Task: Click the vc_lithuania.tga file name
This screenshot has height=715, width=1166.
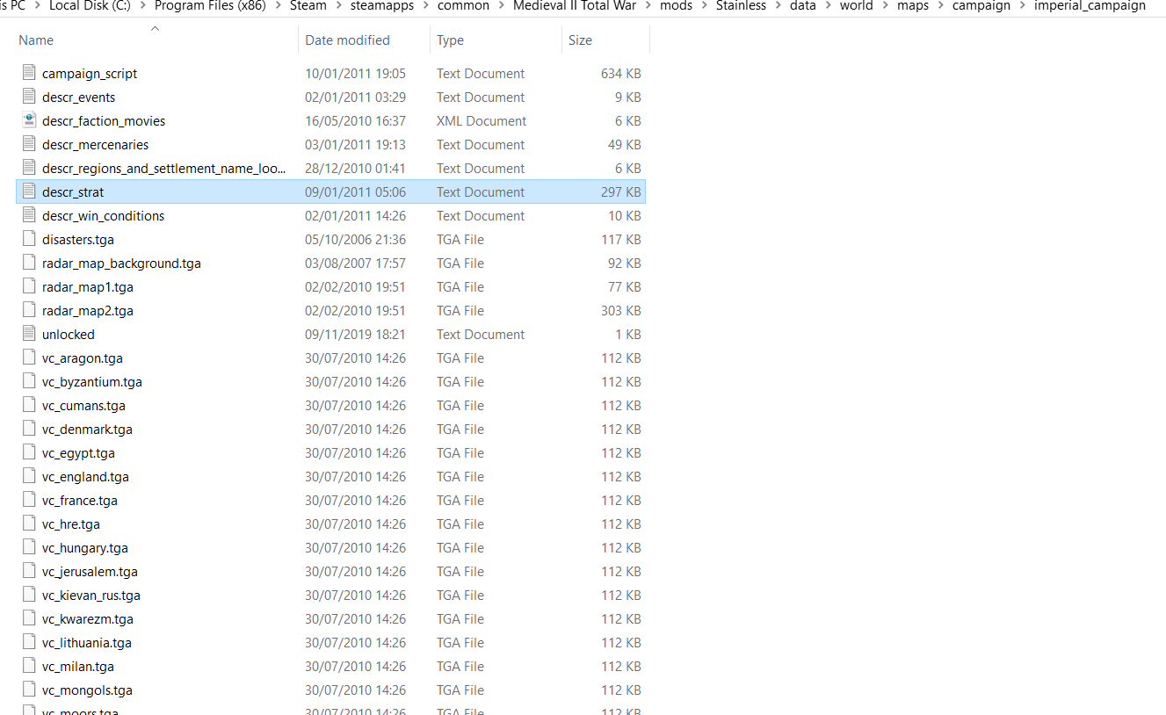Action: [87, 642]
